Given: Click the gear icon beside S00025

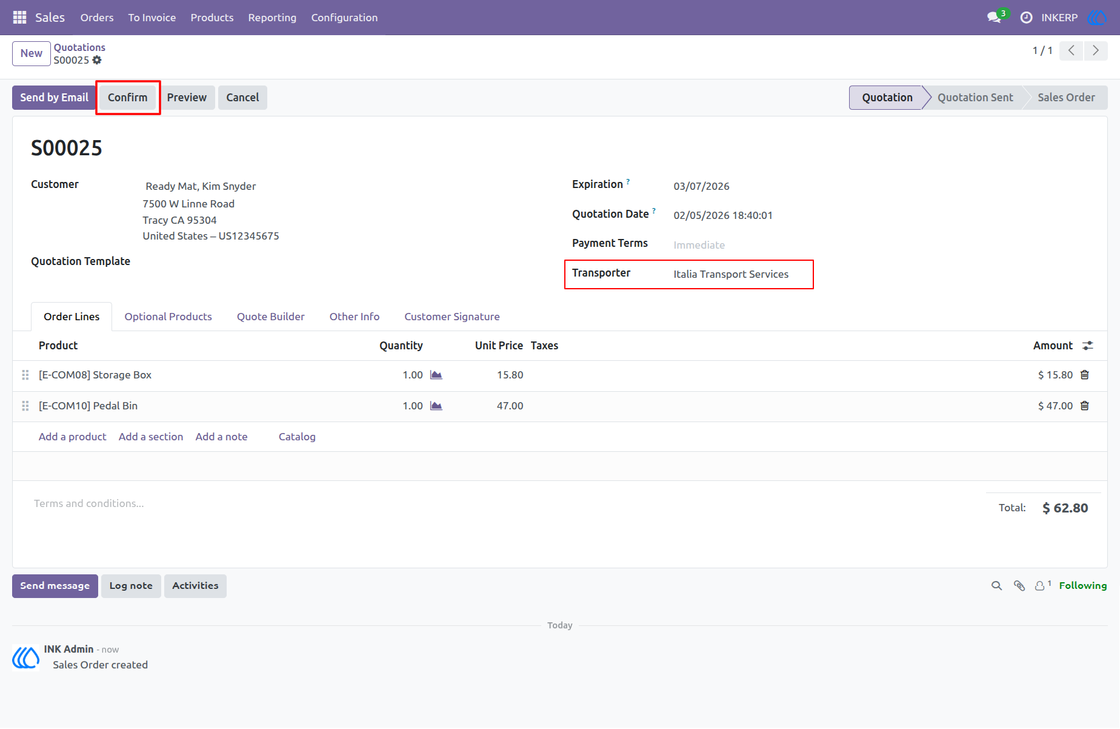Looking at the screenshot, I should pyautogui.click(x=97, y=60).
